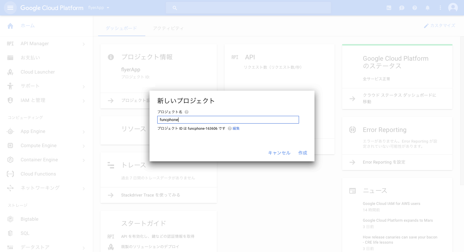Open the notifications bell icon

428,8
